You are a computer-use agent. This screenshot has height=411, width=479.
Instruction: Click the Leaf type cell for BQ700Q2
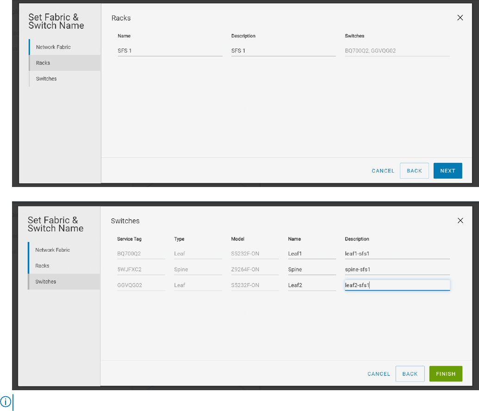click(x=198, y=254)
